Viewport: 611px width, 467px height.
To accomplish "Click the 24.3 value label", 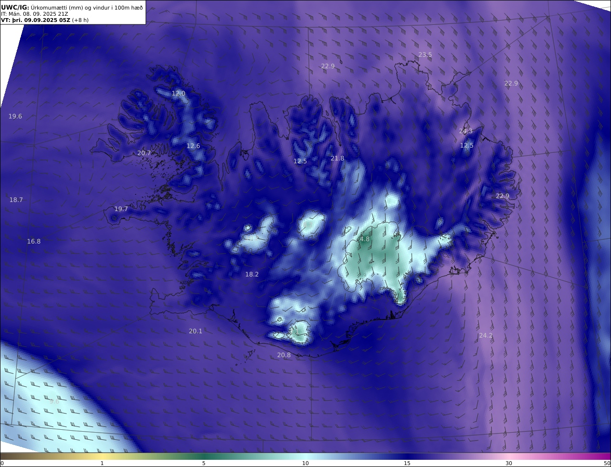I will click(466, 131).
